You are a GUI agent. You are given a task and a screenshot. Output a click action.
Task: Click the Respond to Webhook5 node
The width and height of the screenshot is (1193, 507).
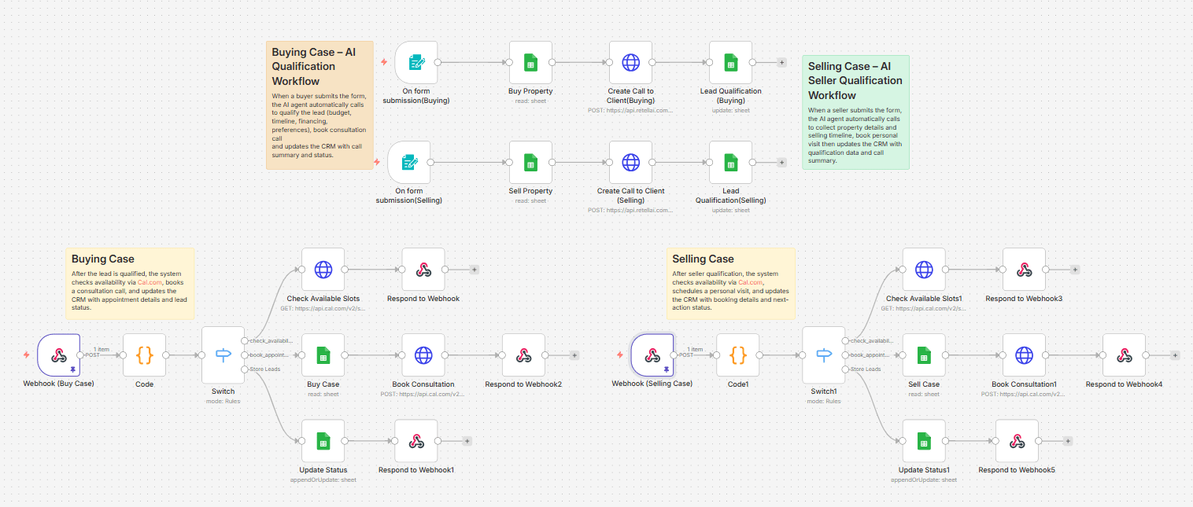tap(1017, 441)
